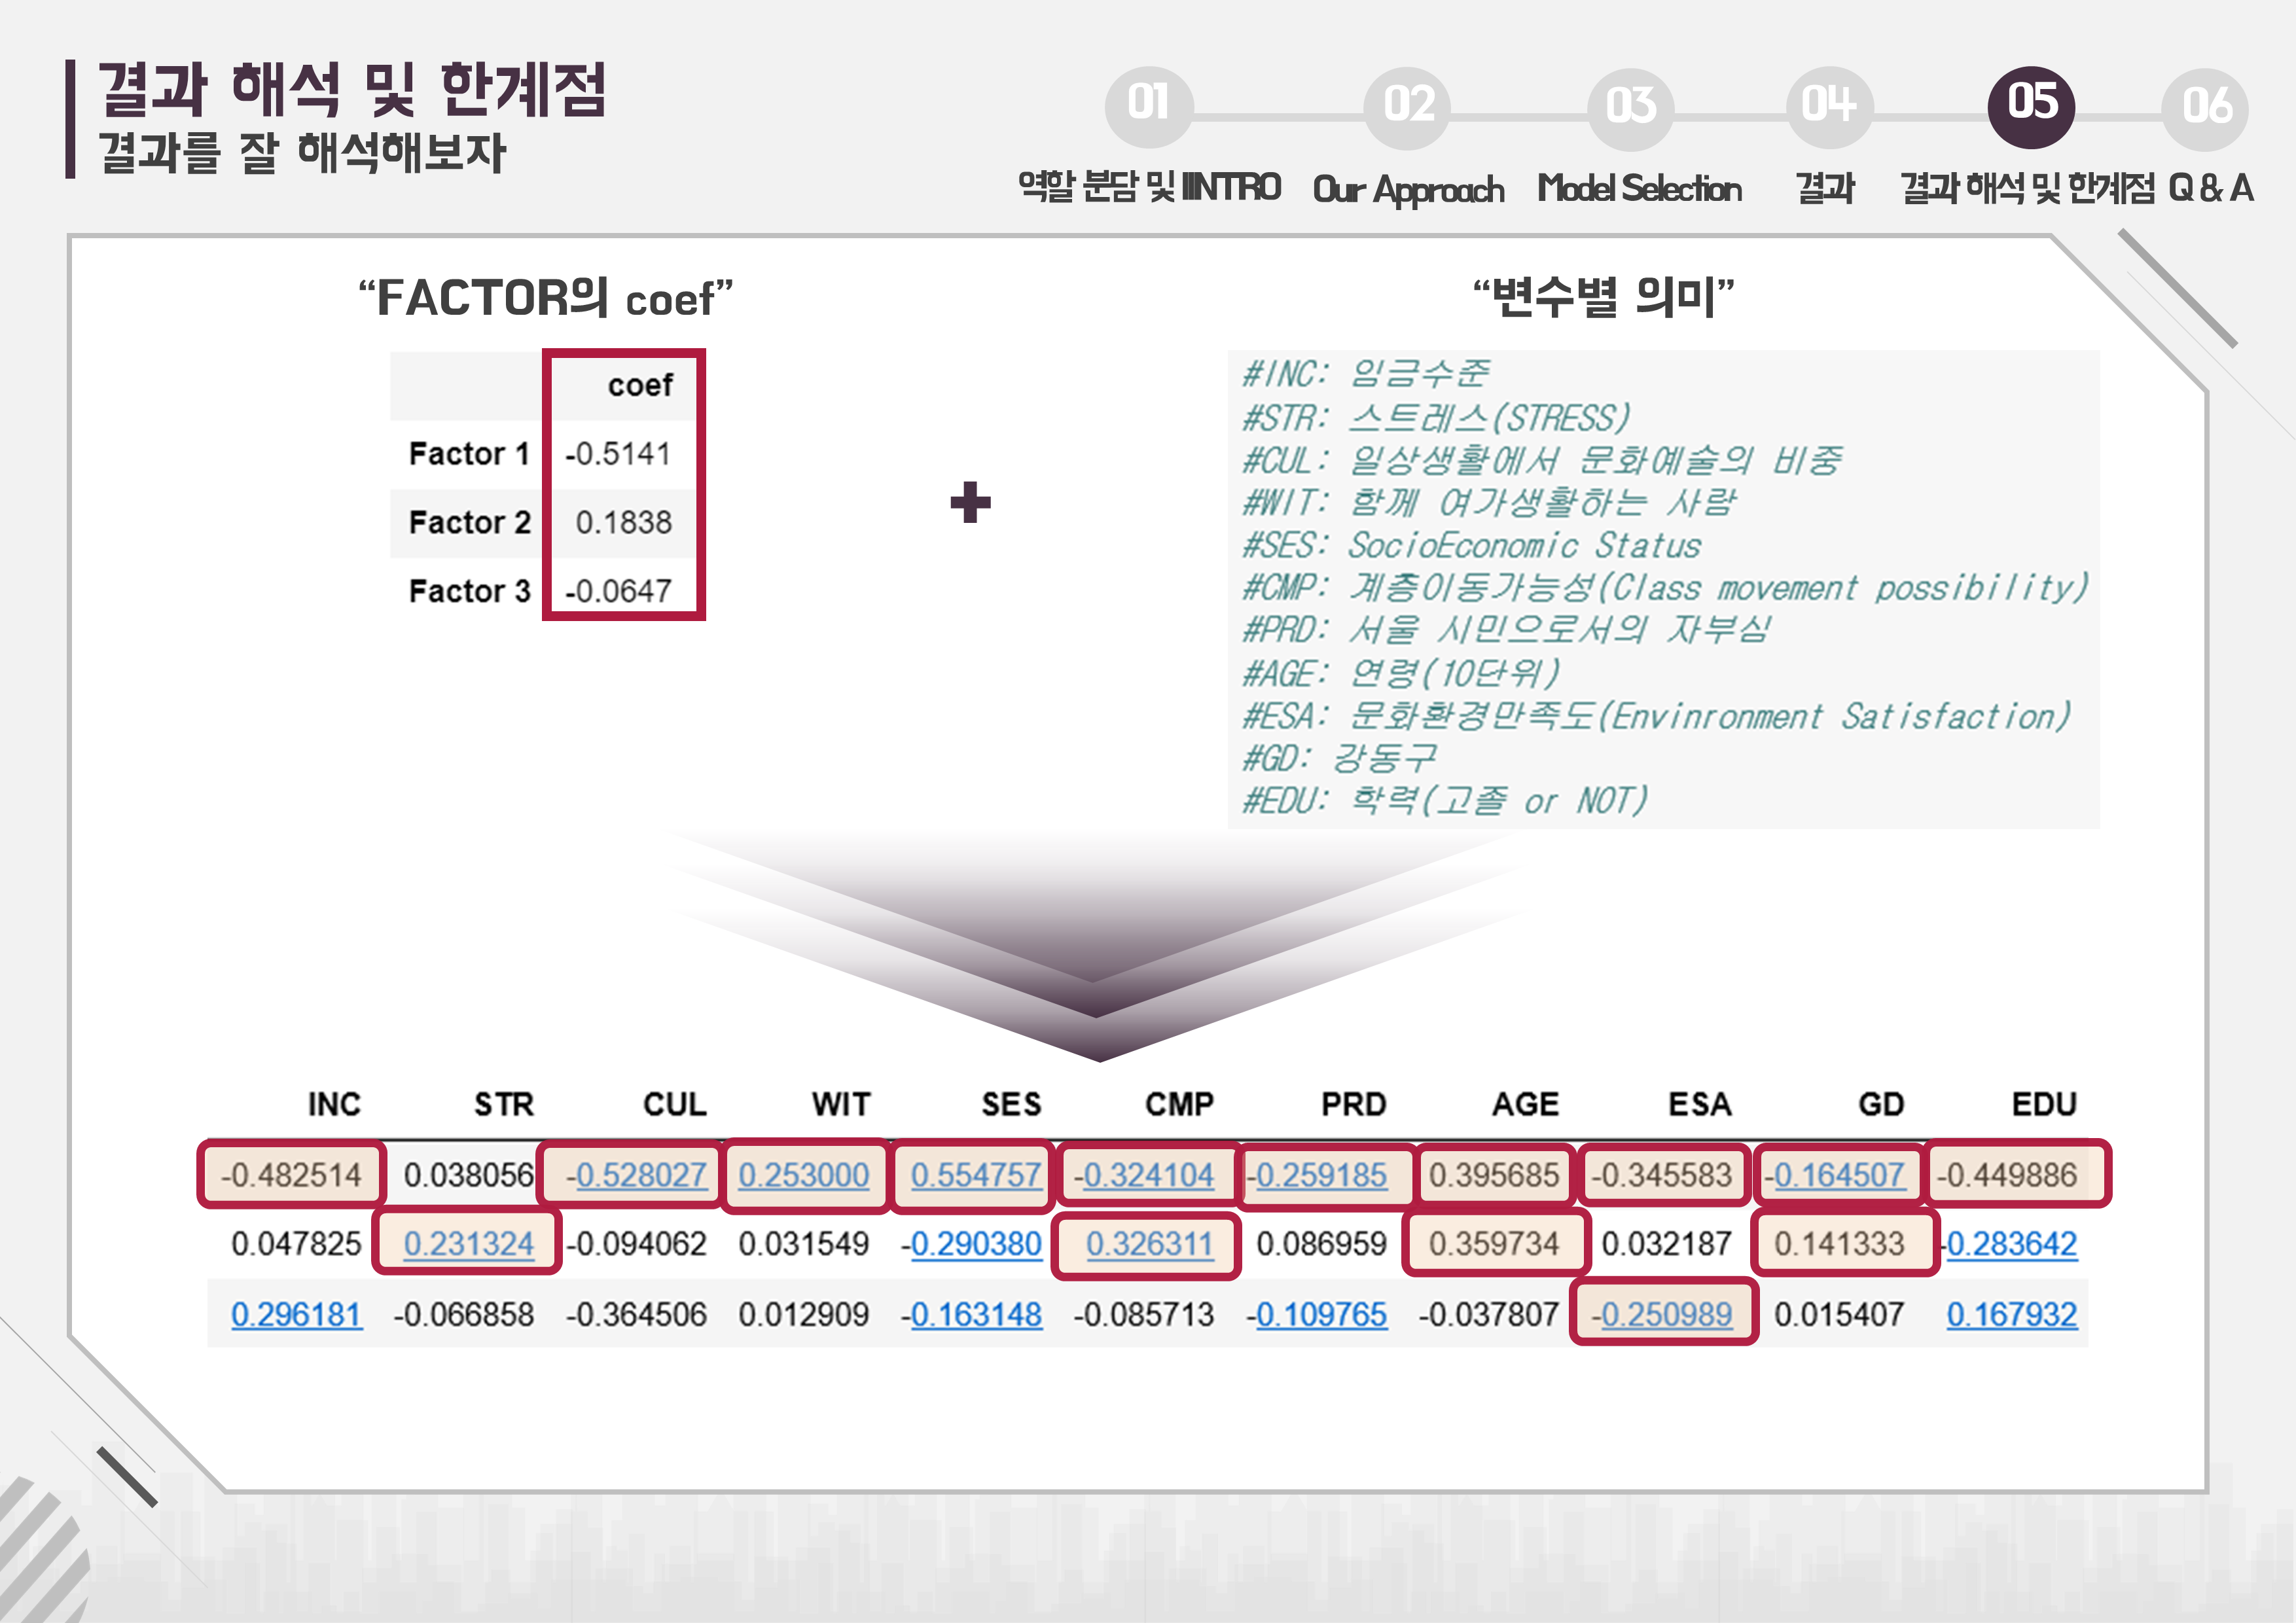Viewport: 2296px width, 1623px height.
Task: Click the dark plus sign icon
Action: 970,502
